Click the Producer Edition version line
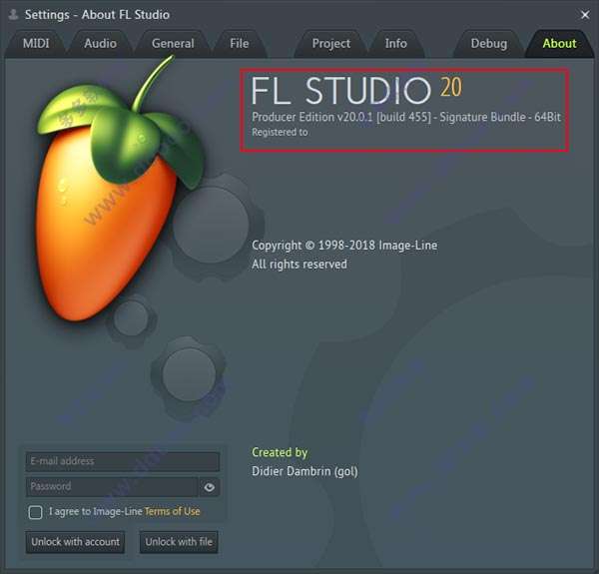 coord(406,117)
